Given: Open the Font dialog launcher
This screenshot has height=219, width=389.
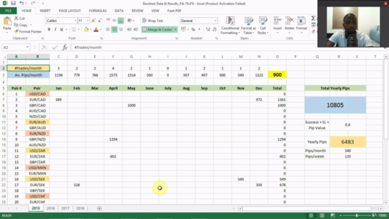Looking at the screenshot, I should click(x=102, y=38).
